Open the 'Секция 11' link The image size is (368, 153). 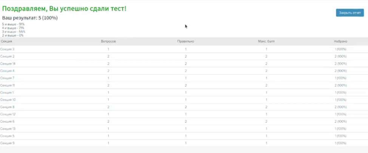pos(8,85)
